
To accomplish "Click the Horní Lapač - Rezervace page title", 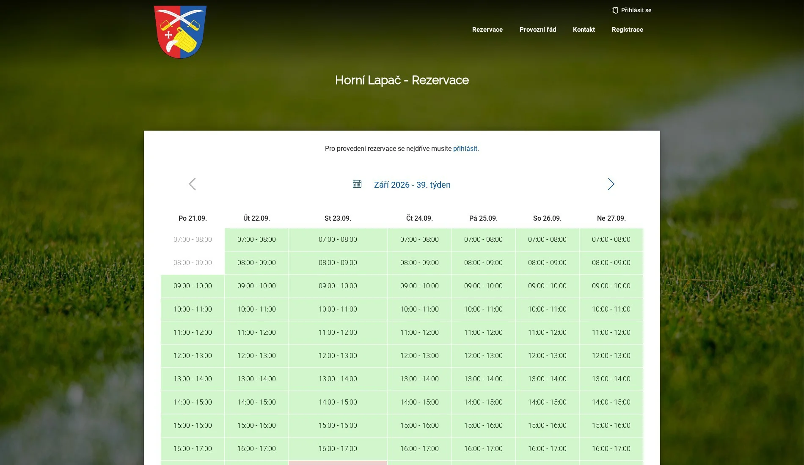I will (x=402, y=80).
